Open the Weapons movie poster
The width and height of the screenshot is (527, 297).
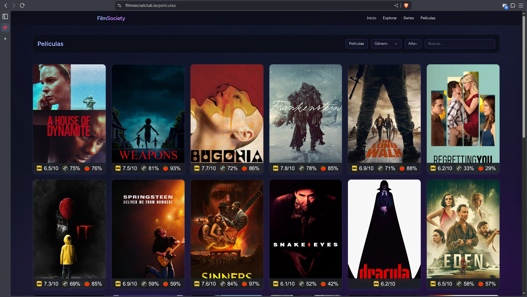[148, 114]
